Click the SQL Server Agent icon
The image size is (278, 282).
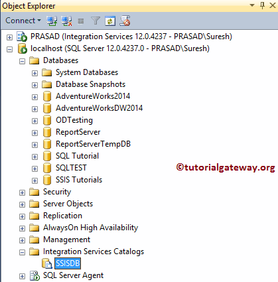[35, 275]
